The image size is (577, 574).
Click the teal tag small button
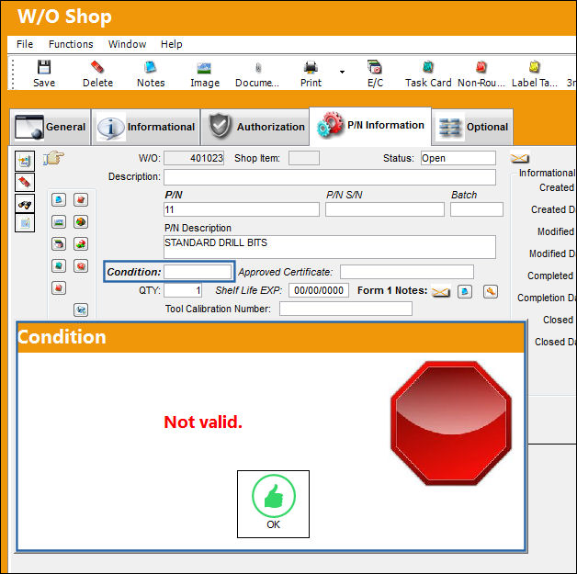click(59, 265)
